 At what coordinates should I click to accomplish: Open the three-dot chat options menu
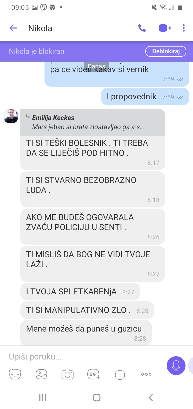pyautogui.click(x=184, y=28)
